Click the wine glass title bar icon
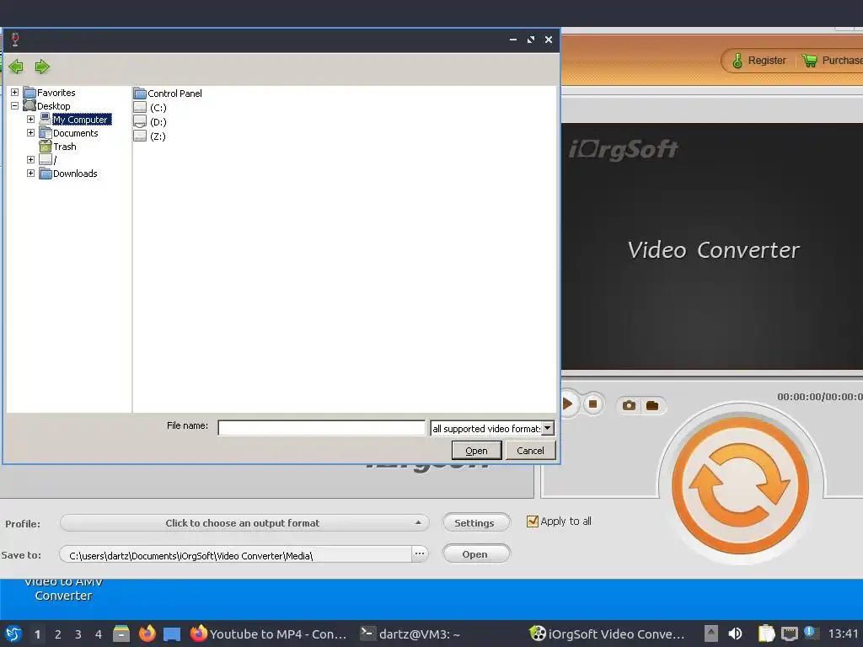Screen dimensions: 863x647 (x=15, y=40)
